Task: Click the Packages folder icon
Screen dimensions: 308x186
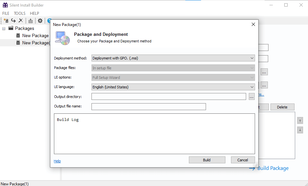Action: 11,28
